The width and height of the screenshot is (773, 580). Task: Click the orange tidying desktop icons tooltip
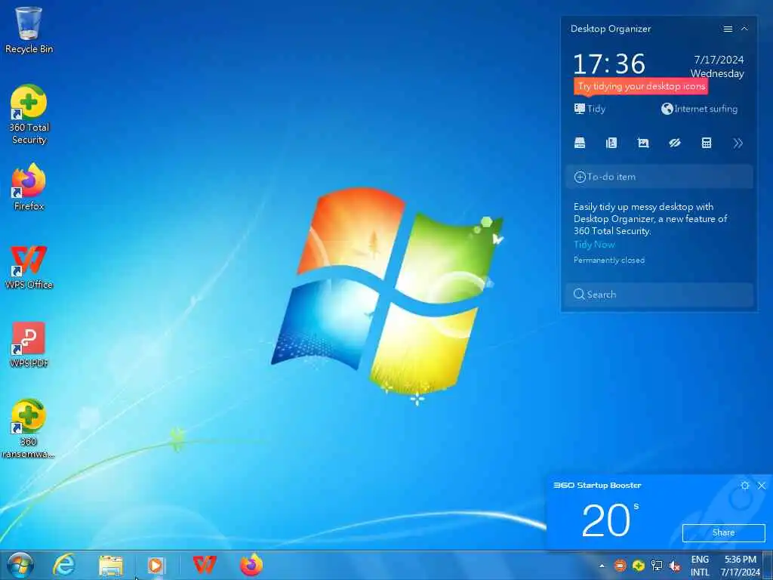(641, 86)
